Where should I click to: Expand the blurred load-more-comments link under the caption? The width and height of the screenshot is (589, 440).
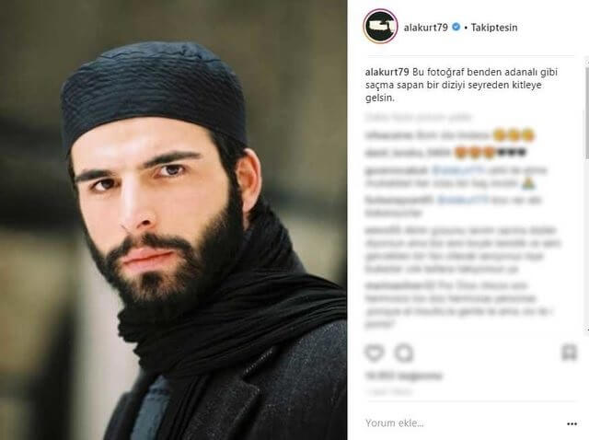[418, 118]
